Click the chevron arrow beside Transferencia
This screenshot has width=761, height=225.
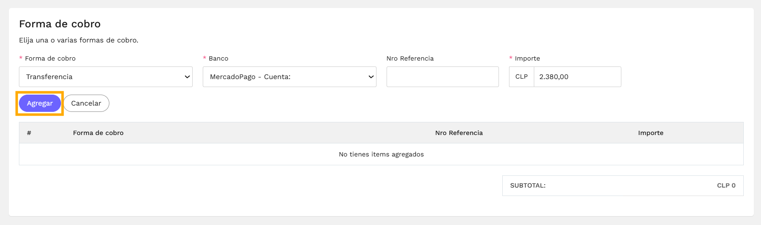(187, 77)
